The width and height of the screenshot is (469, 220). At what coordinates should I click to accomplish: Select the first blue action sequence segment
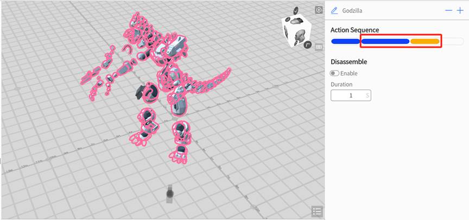coord(345,42)
